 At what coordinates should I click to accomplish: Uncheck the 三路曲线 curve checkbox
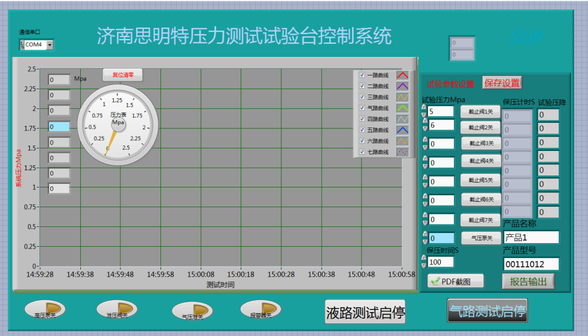[x=362, y=97]
